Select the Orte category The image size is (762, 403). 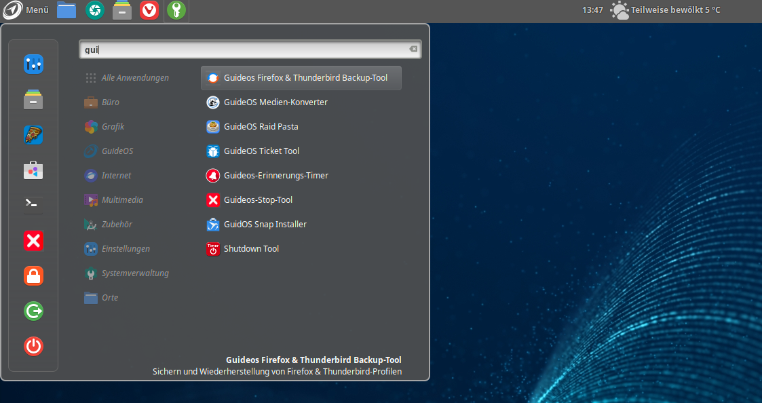click(x=102, y=298)
